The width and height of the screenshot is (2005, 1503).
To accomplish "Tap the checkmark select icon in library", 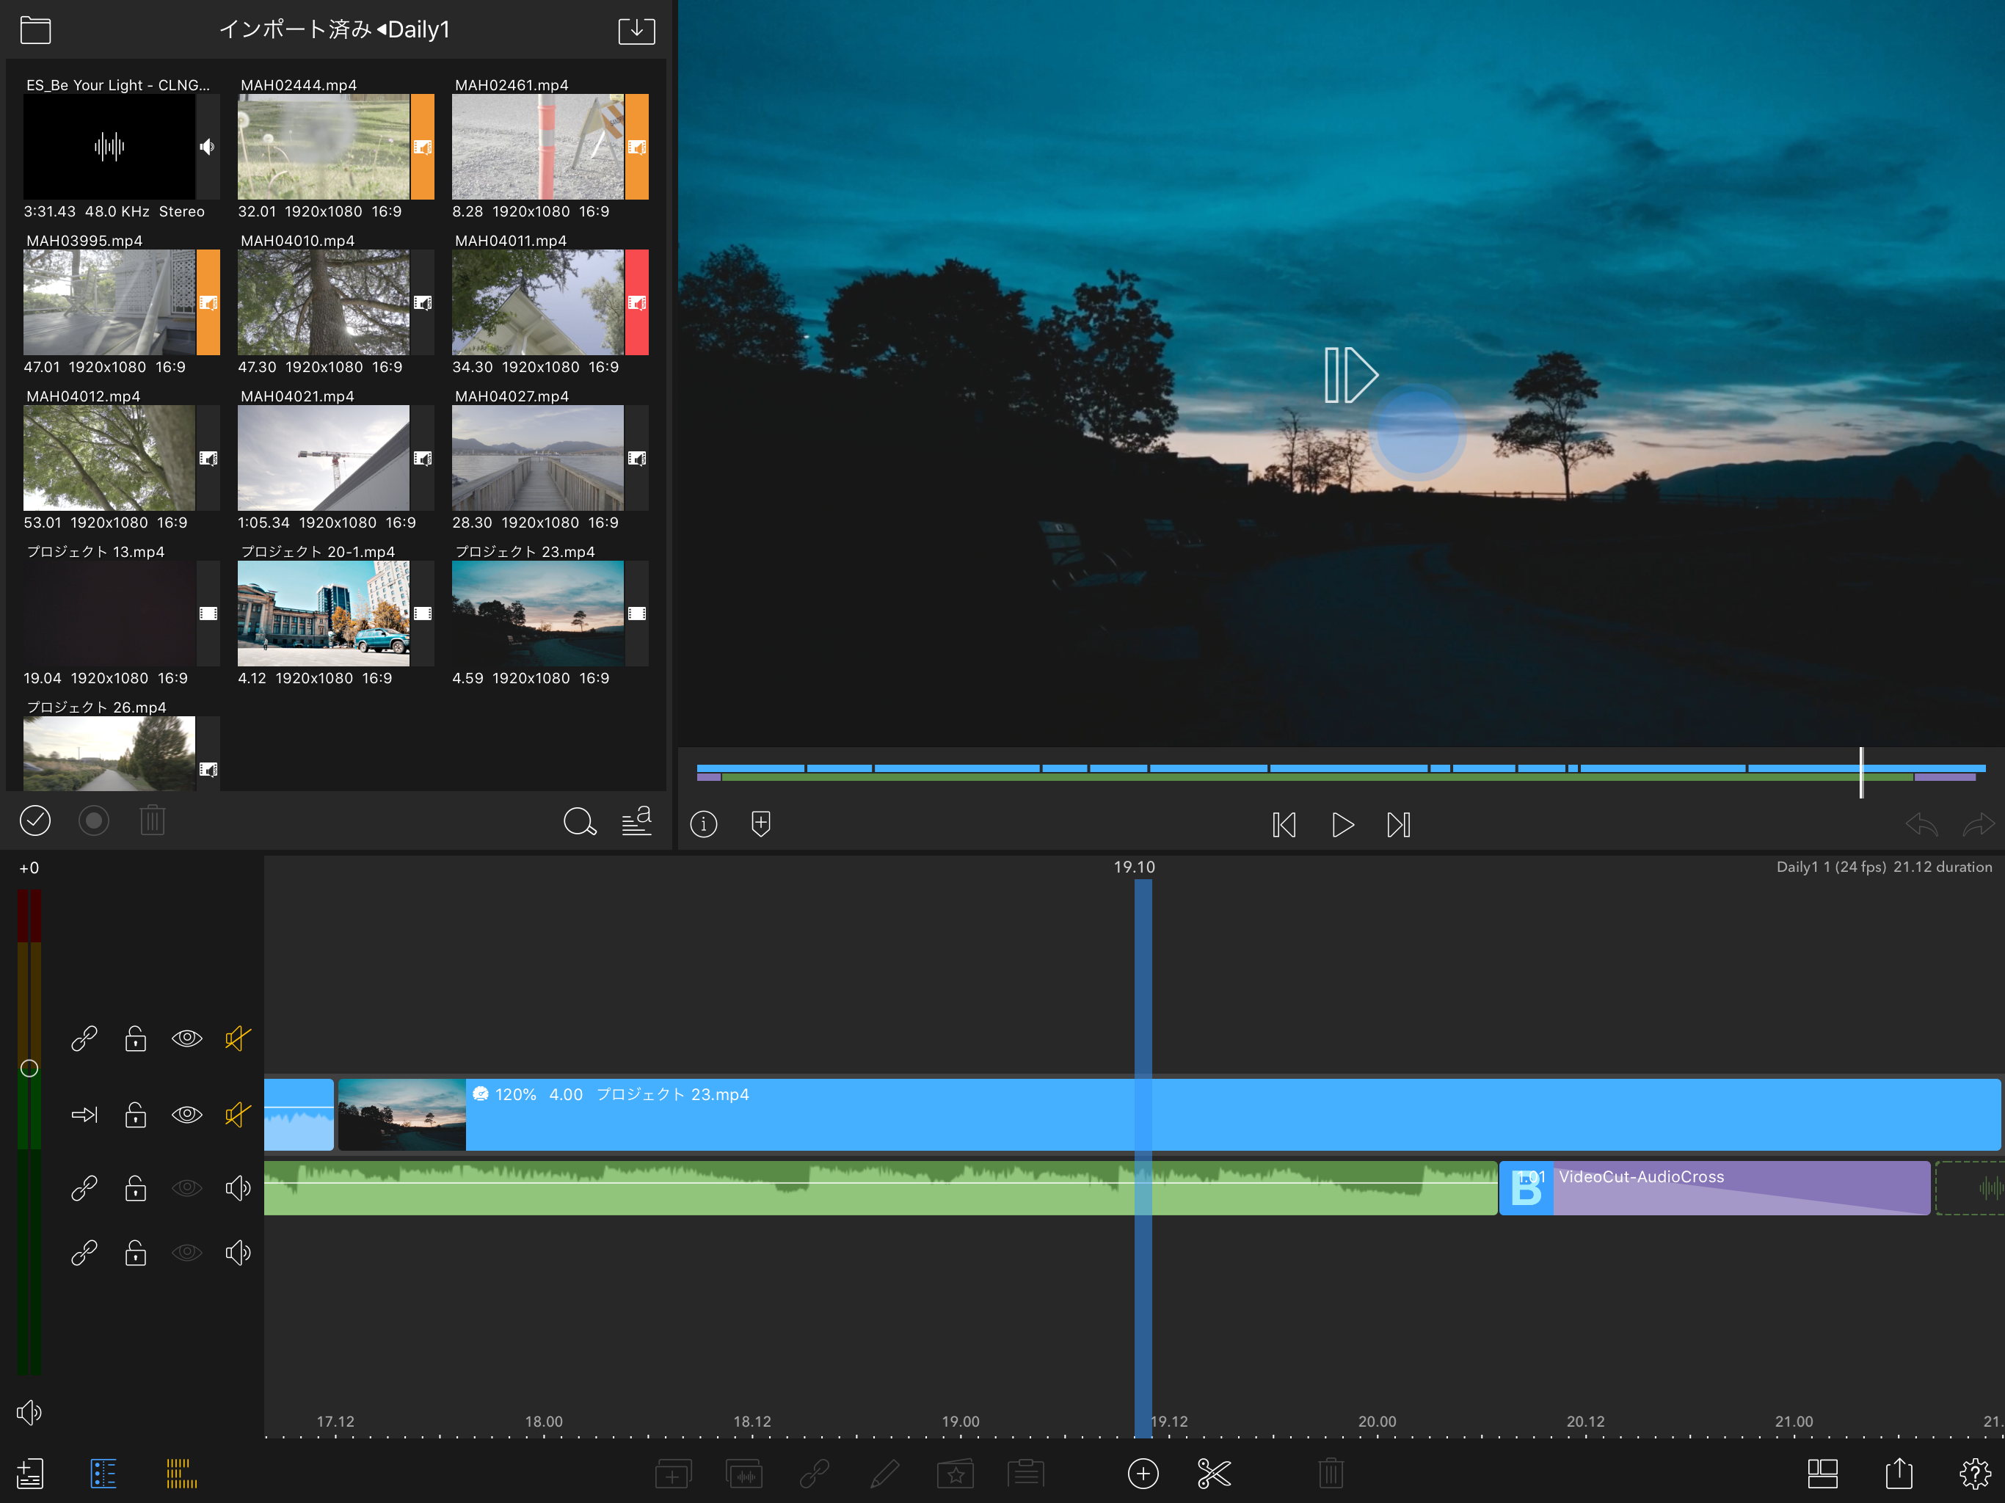I will click(35, 820).
